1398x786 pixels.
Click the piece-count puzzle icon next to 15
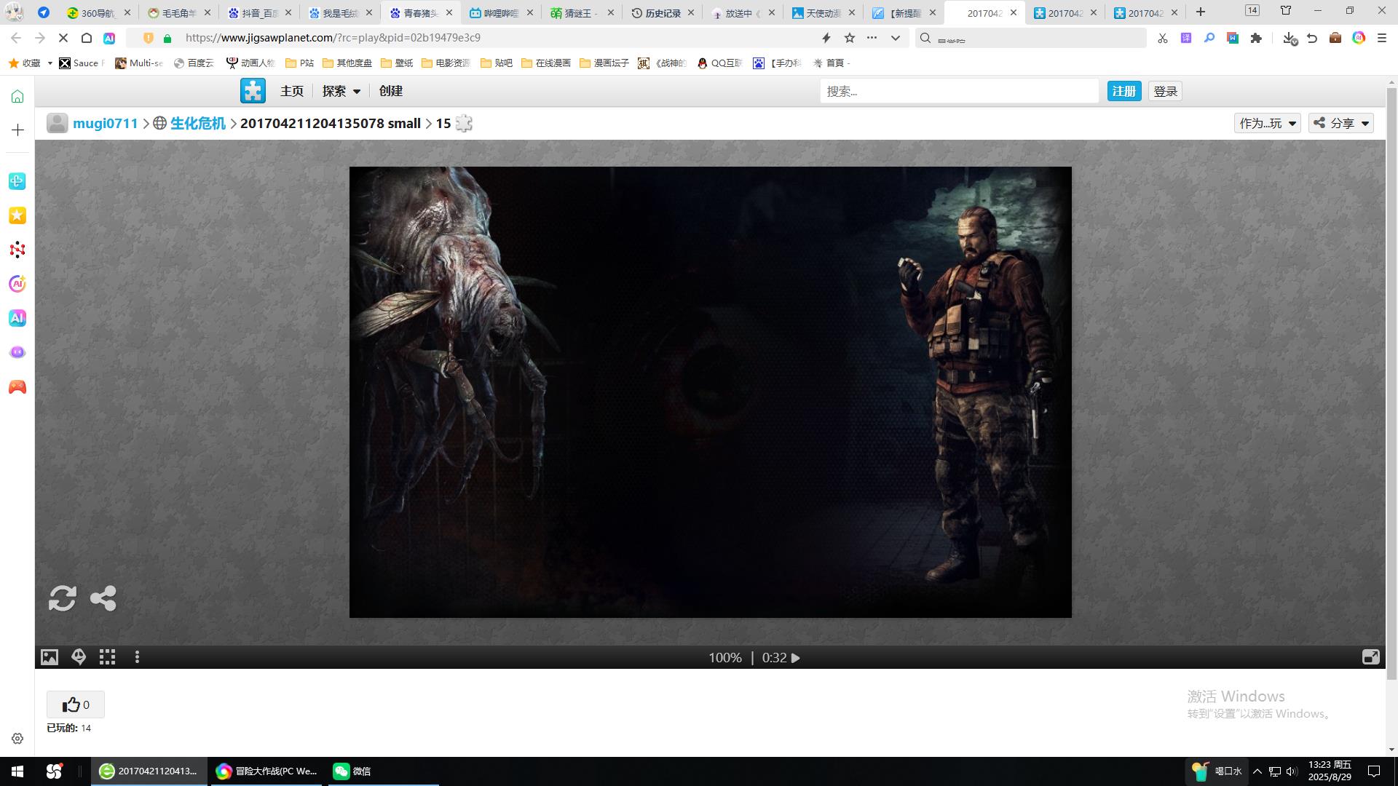(x=464, y=124)
